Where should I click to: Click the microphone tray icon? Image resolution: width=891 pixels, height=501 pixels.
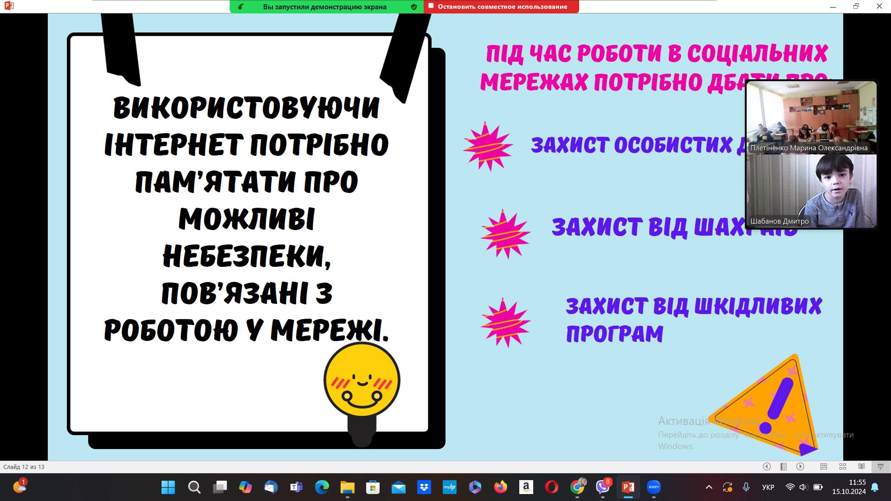(x=746, y=487)
